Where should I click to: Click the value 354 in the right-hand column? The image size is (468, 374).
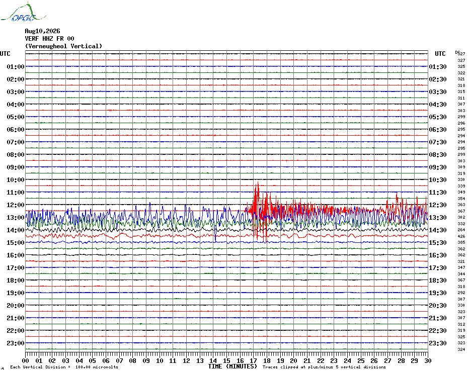click(x=461, y=199)
